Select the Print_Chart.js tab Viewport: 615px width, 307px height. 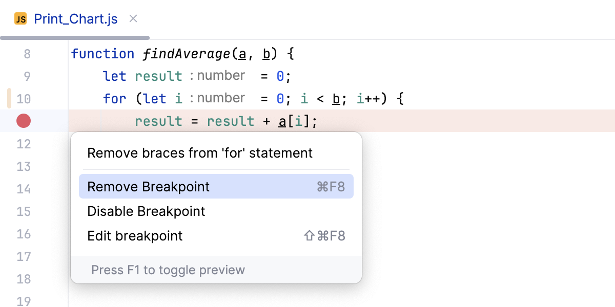click(75, 19)
